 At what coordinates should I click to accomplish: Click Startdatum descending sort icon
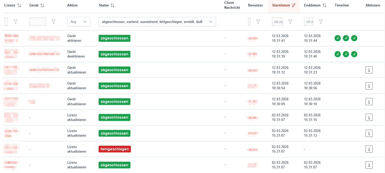[294, 5]
